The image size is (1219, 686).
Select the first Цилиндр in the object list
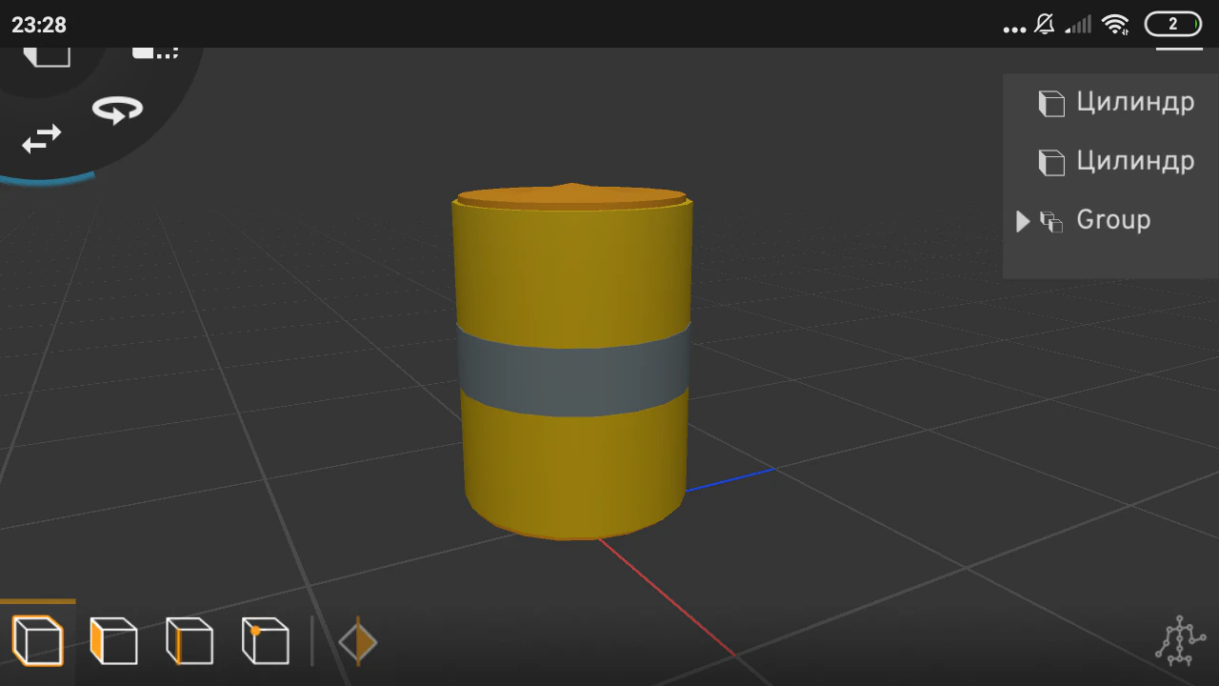coord(1135,102)
